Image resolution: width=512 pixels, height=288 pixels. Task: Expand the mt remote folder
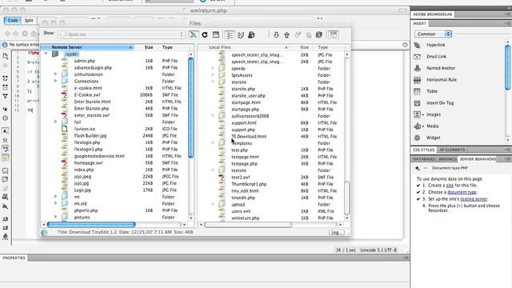pyautogui.click(x=56, y=197)
